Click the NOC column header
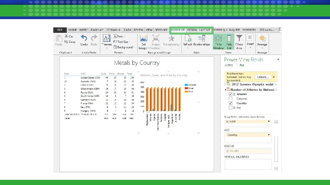Screen dimensions: 330x185 pos(83,74)
